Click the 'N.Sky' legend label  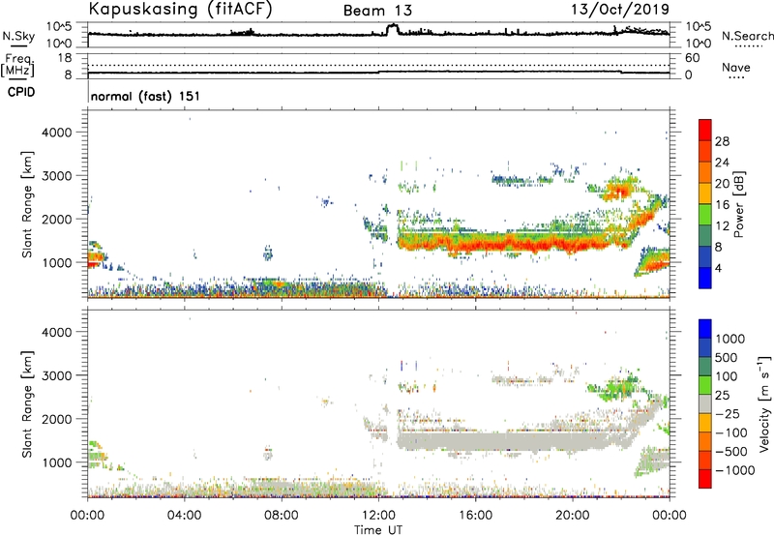pos(18,36)
